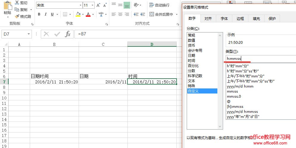Open font (字体) dialog launcher

pos(107,24)
